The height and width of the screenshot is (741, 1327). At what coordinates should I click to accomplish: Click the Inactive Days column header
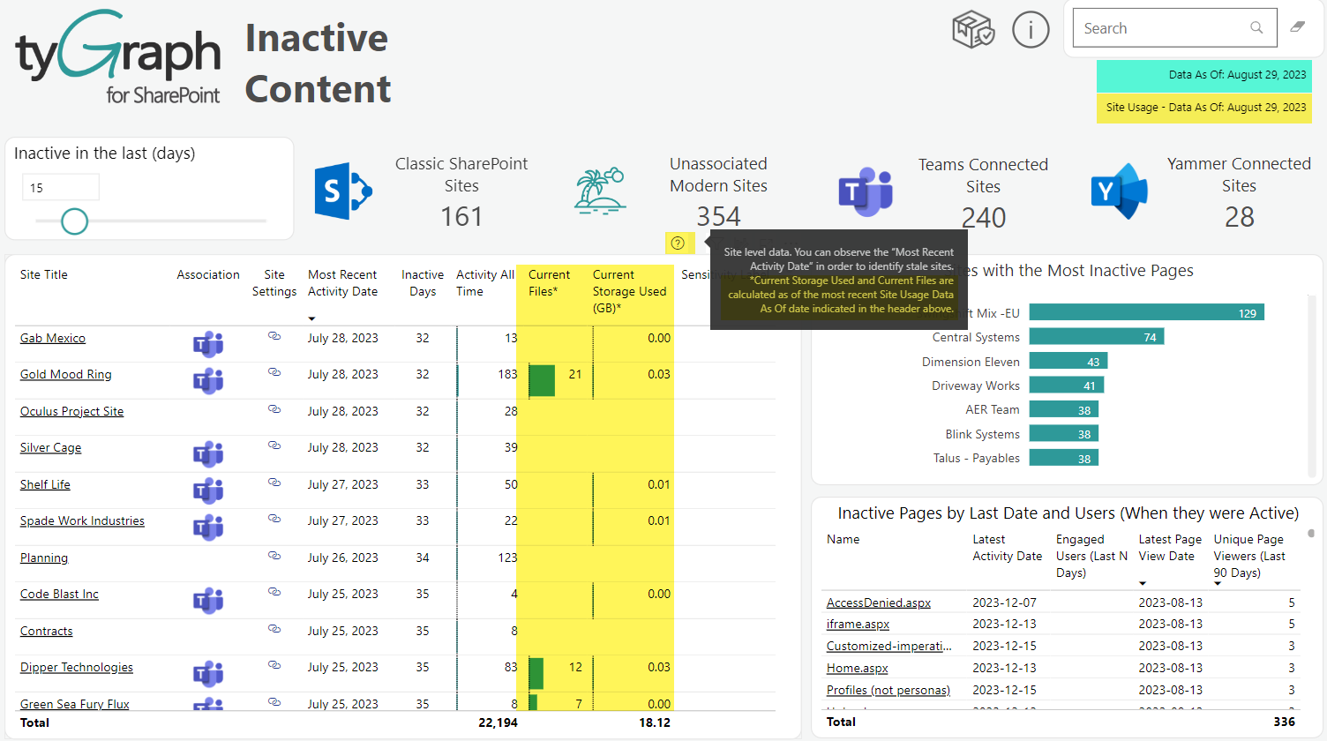(423, 283)
